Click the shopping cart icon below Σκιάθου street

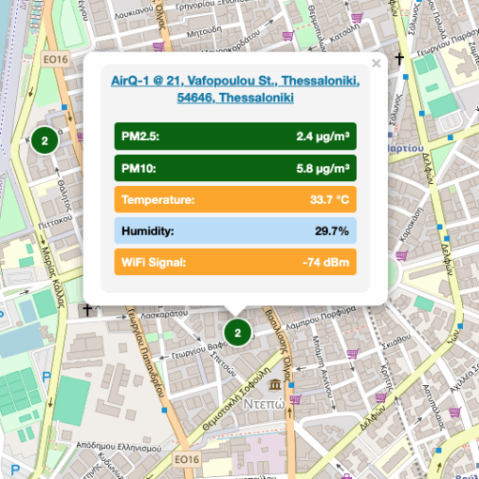click(353, 354)
